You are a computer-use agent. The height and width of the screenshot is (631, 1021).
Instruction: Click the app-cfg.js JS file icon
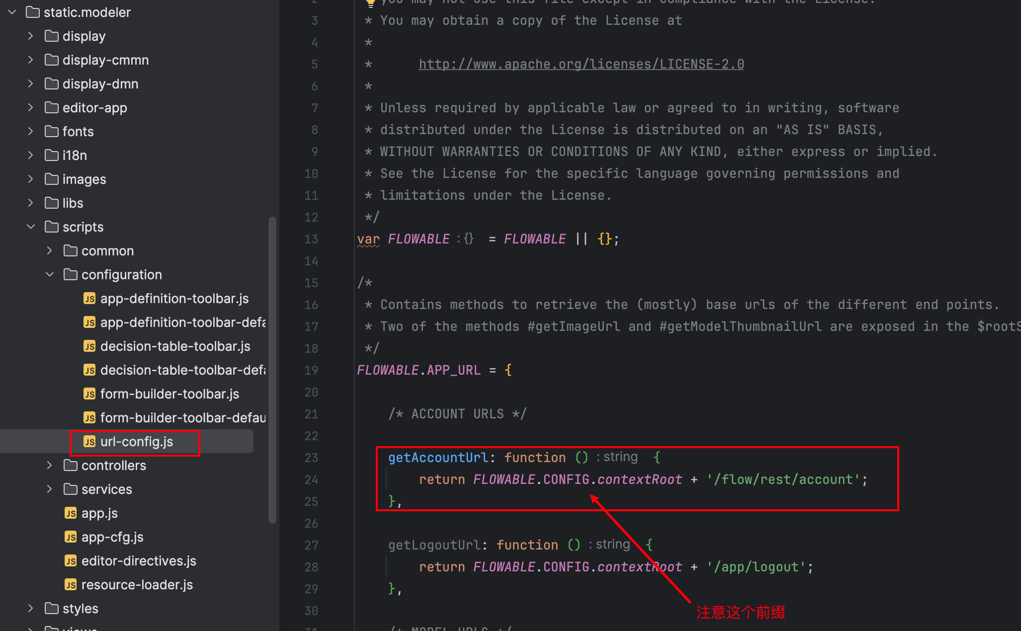tap(71, 537)
